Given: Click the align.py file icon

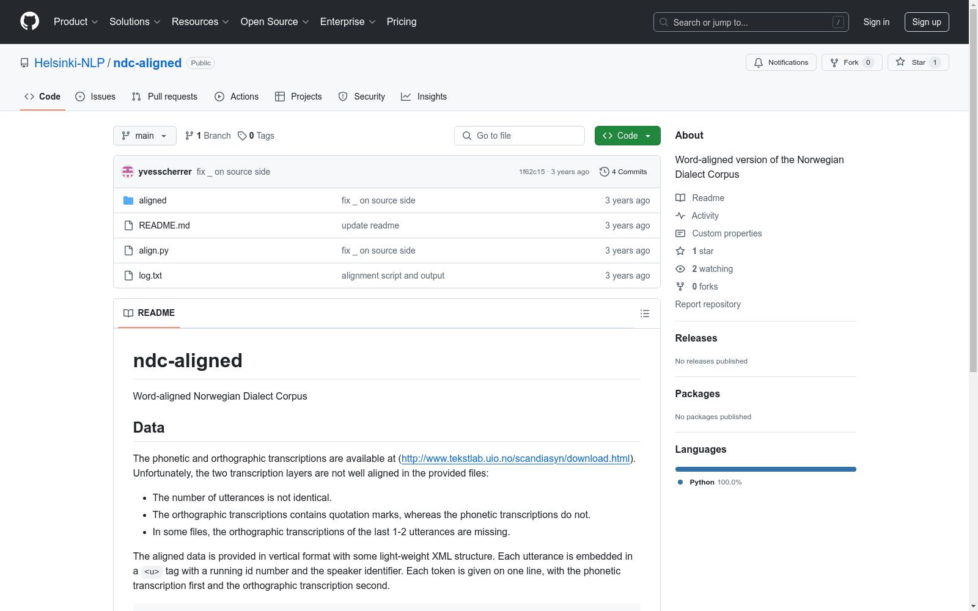Looking at the screenshot, I should [x=128, y=251].
